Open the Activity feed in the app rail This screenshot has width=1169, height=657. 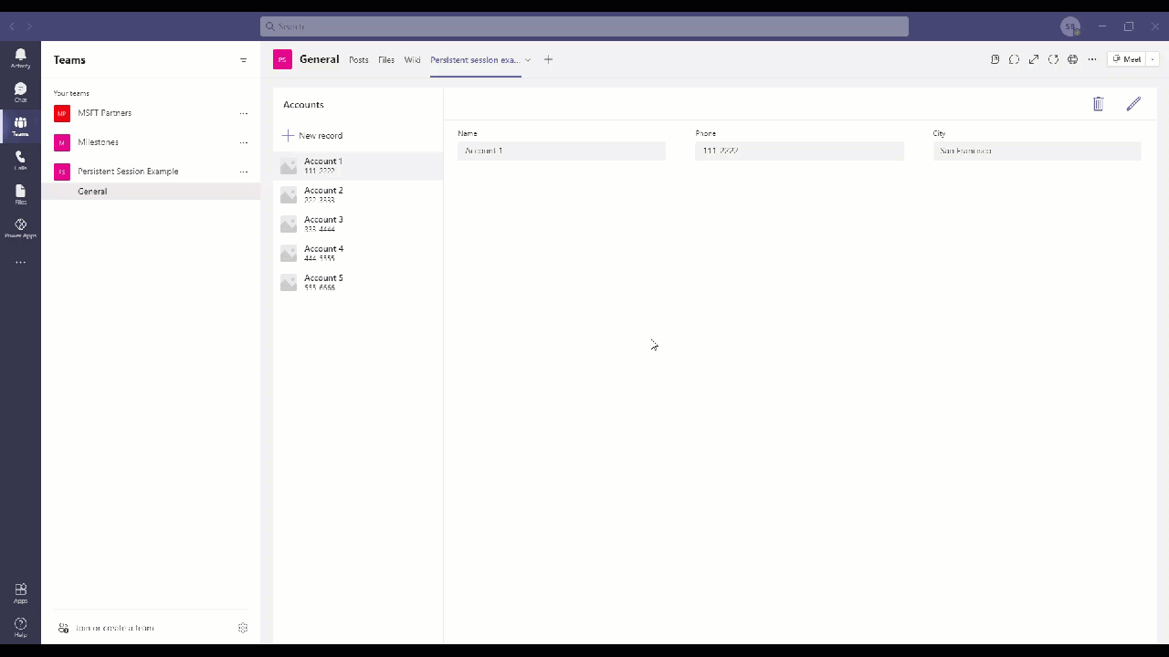(x=20, y=58)
